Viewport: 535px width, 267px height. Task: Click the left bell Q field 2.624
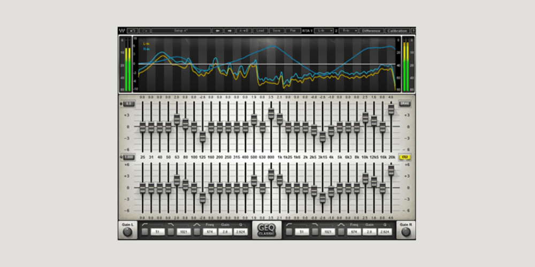241,232
